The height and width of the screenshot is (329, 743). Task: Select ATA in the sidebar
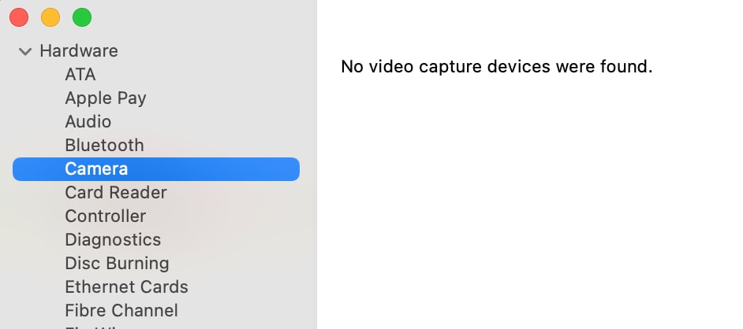tap(80, 75)
